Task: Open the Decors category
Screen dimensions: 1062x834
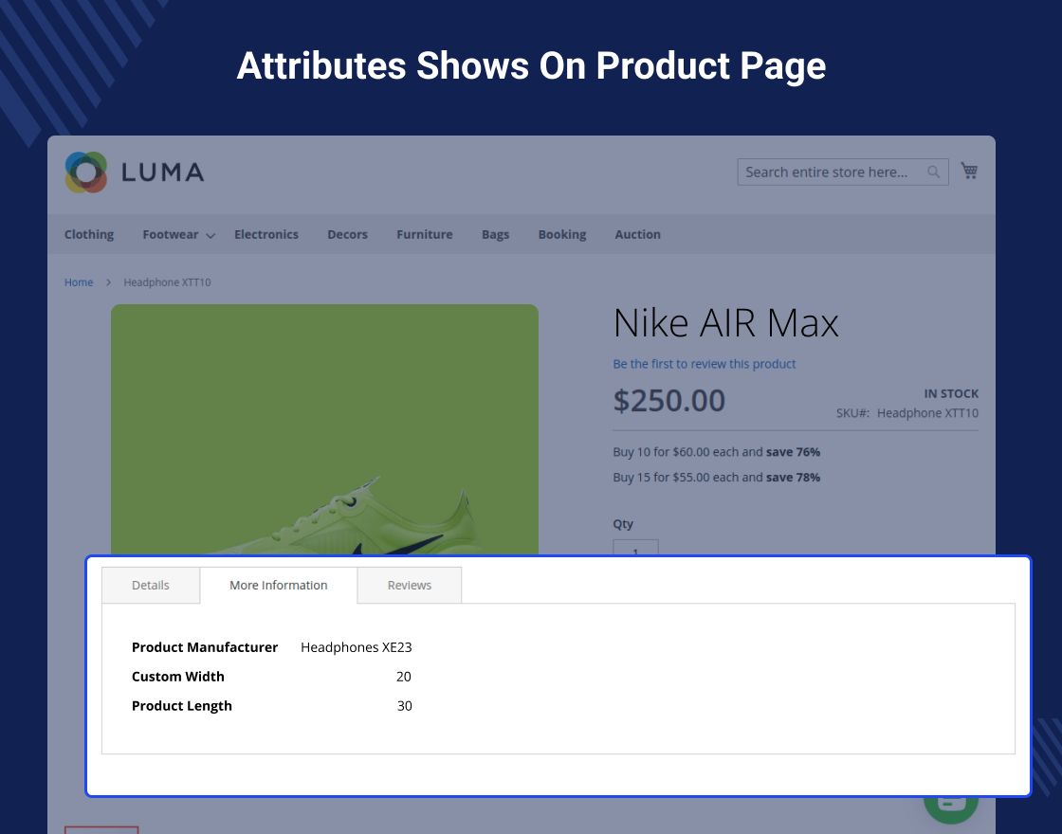Action: pyautogui.click(x=347, y=234)
